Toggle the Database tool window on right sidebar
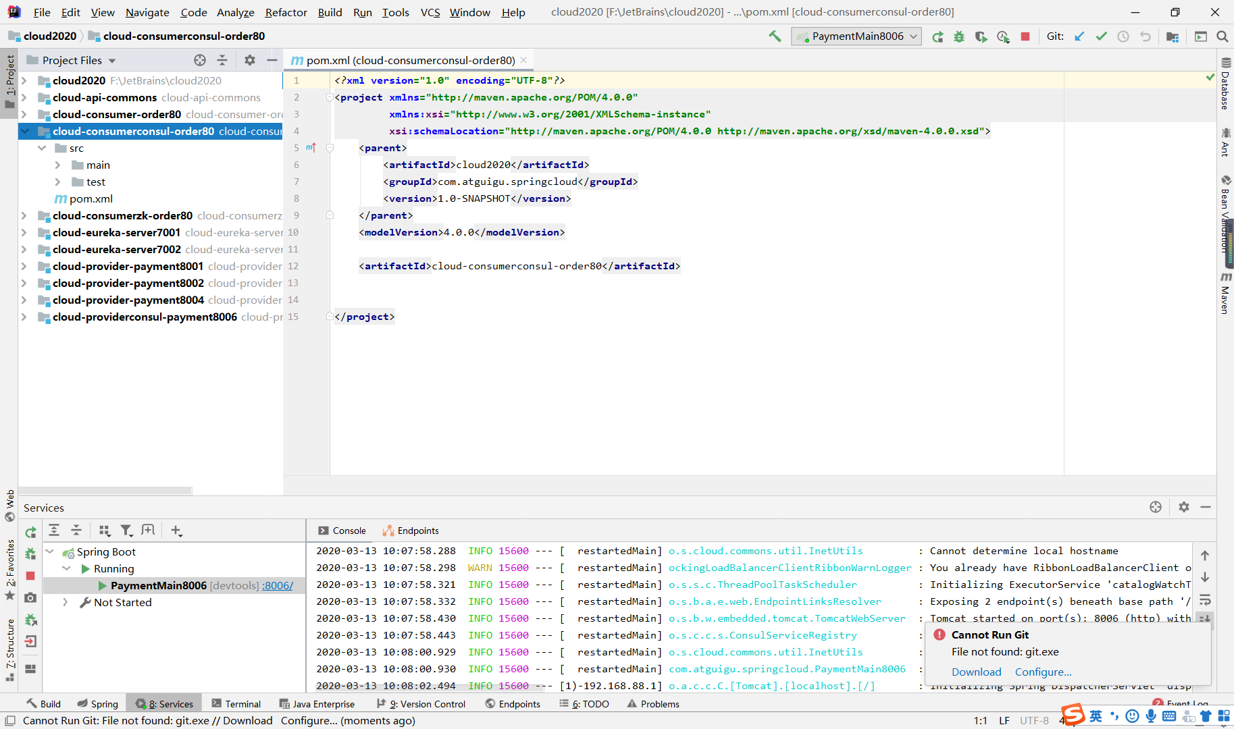Viewport: 1234px width, 729px height. pos(1225,84)
